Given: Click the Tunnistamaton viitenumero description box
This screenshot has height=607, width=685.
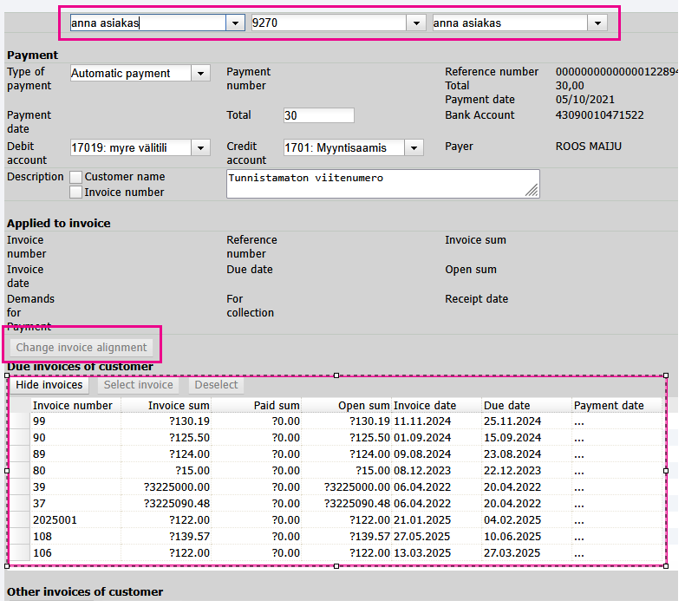Looking at the screenshot, I should point(382,184).
